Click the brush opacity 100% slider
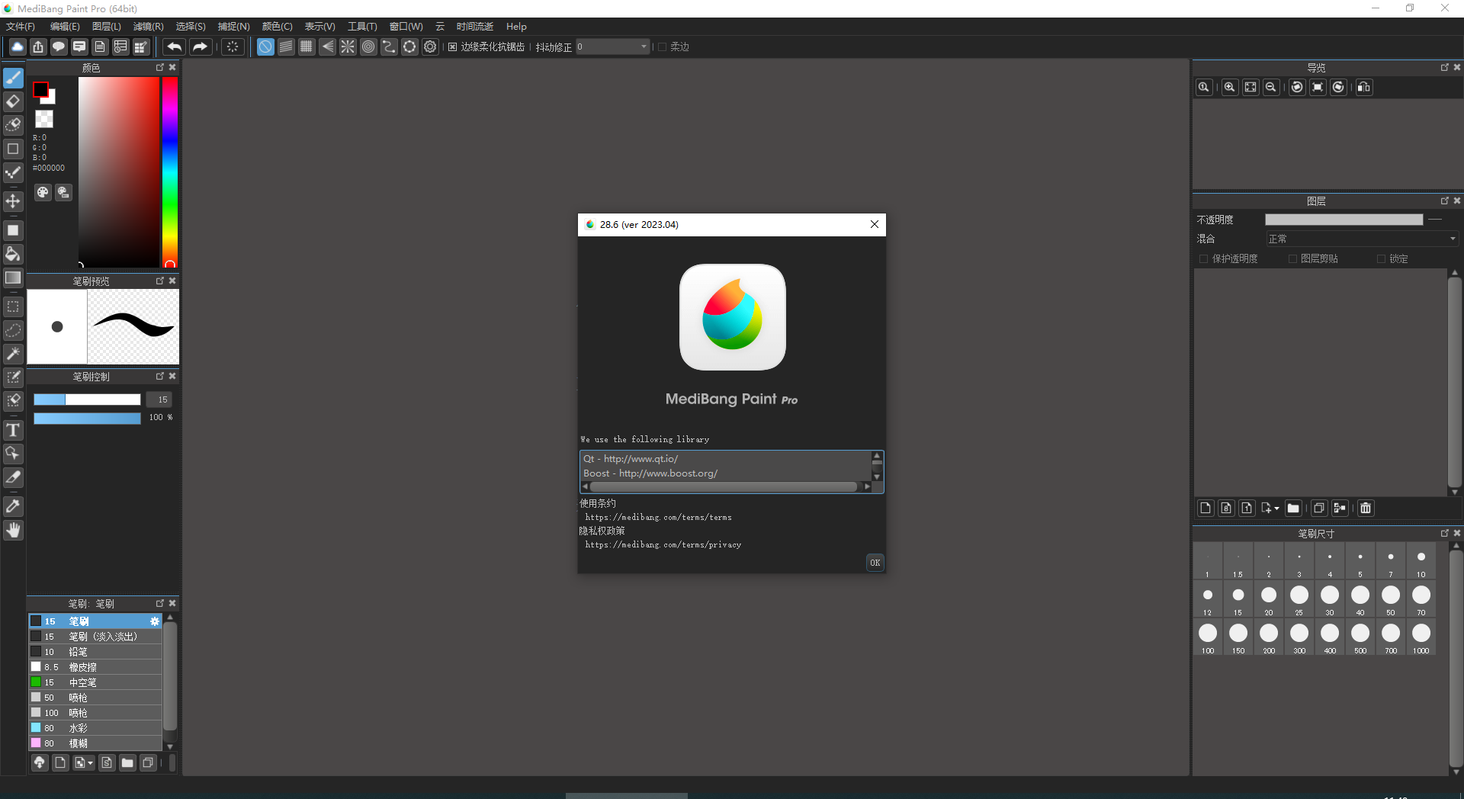Screen dimensions: 1464x799 point(87,418)
